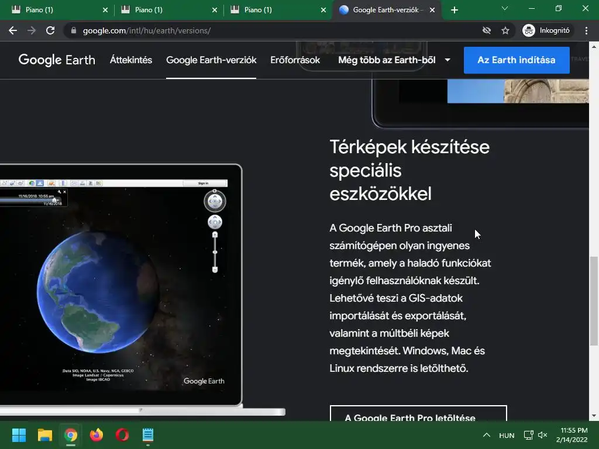
Task: Reload the Google Earth versions page
Action: [50, 30]
